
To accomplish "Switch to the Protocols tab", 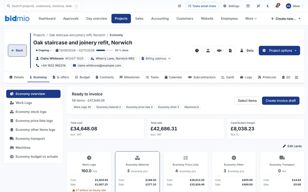I will click(x=267, y=77).
